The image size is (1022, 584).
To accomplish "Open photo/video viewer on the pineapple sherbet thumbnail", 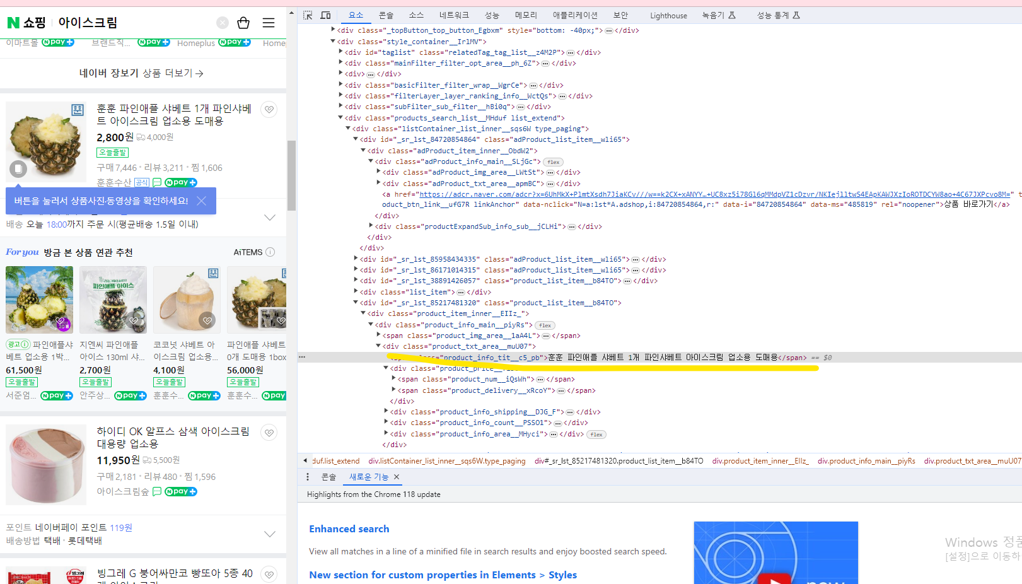I will (18, 168).
